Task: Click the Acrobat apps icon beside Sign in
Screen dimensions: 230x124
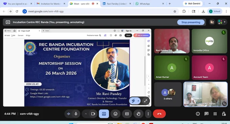Action: [x=122, y=31]
